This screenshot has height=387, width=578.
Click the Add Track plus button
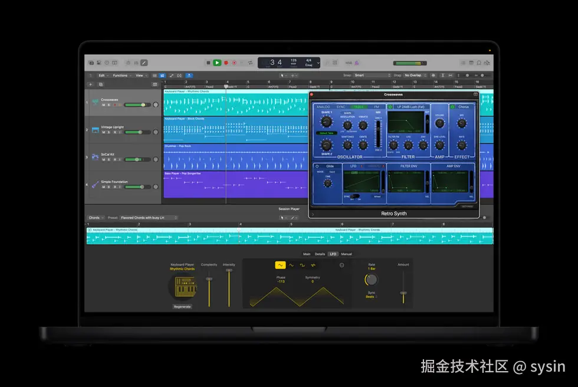click(90, 84)
